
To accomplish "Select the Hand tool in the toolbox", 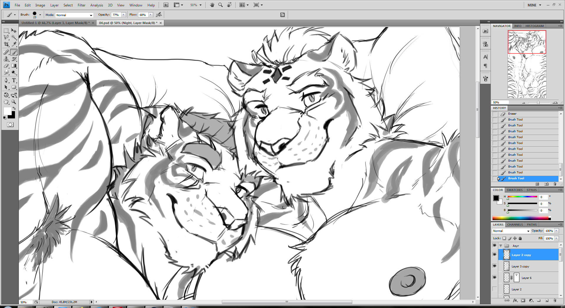I will 6,102.
